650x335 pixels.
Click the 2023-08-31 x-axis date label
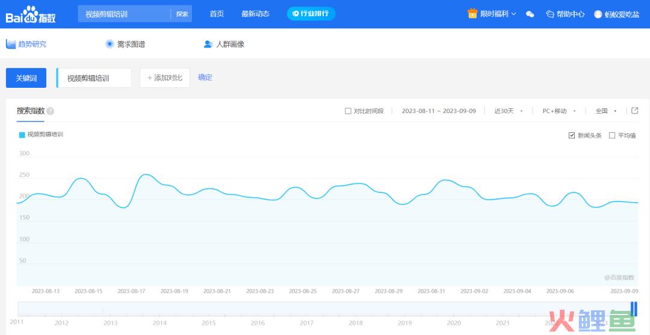click(x=432, y=291)
